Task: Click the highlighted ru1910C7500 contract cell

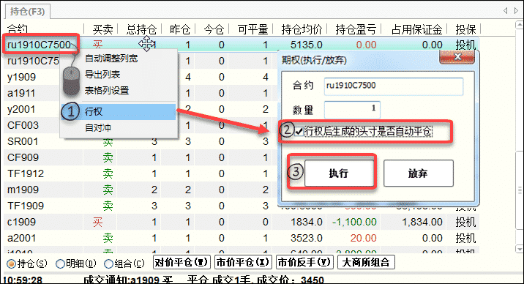Action: coord(39,45)
